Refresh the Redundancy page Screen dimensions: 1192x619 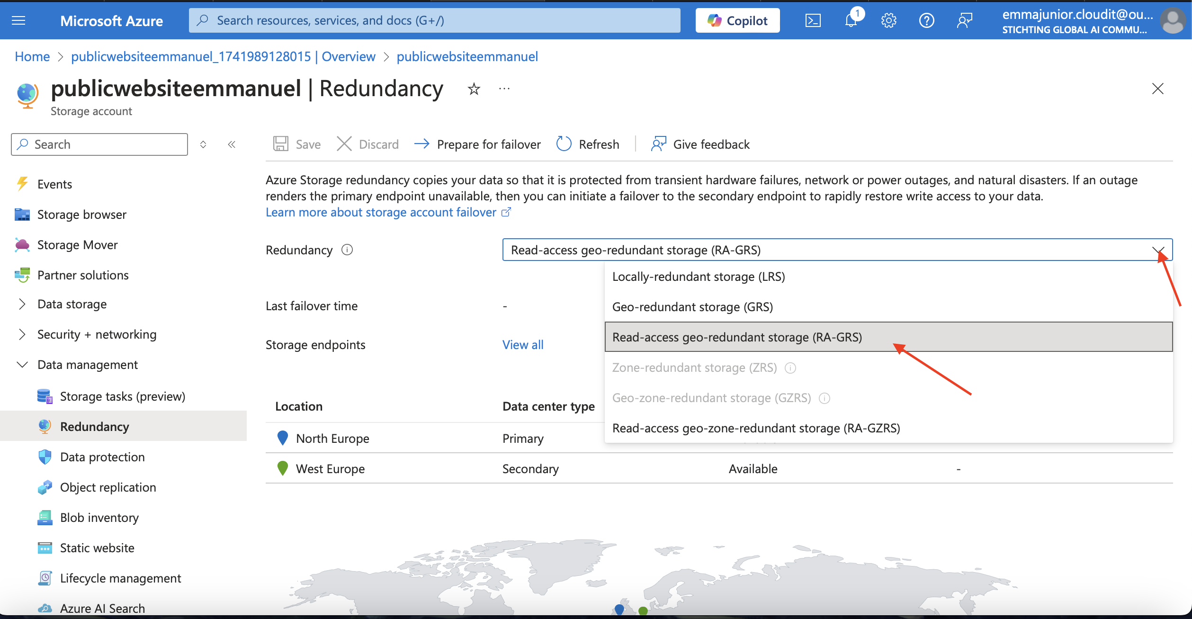coord(588,144)
